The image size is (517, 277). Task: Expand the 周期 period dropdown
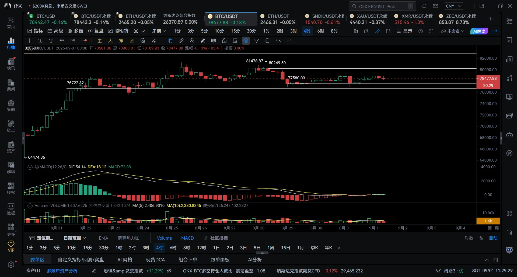click(x=159, y=31)
